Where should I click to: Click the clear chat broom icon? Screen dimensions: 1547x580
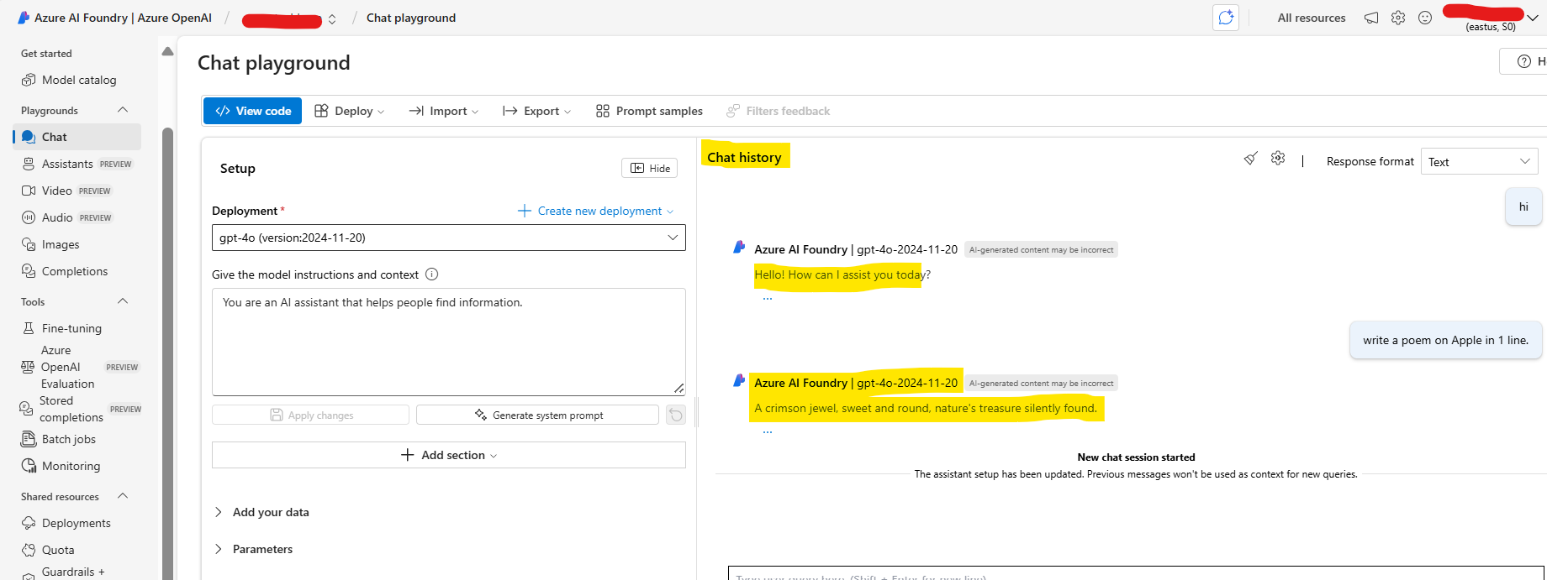click(x=1251, y=158)
